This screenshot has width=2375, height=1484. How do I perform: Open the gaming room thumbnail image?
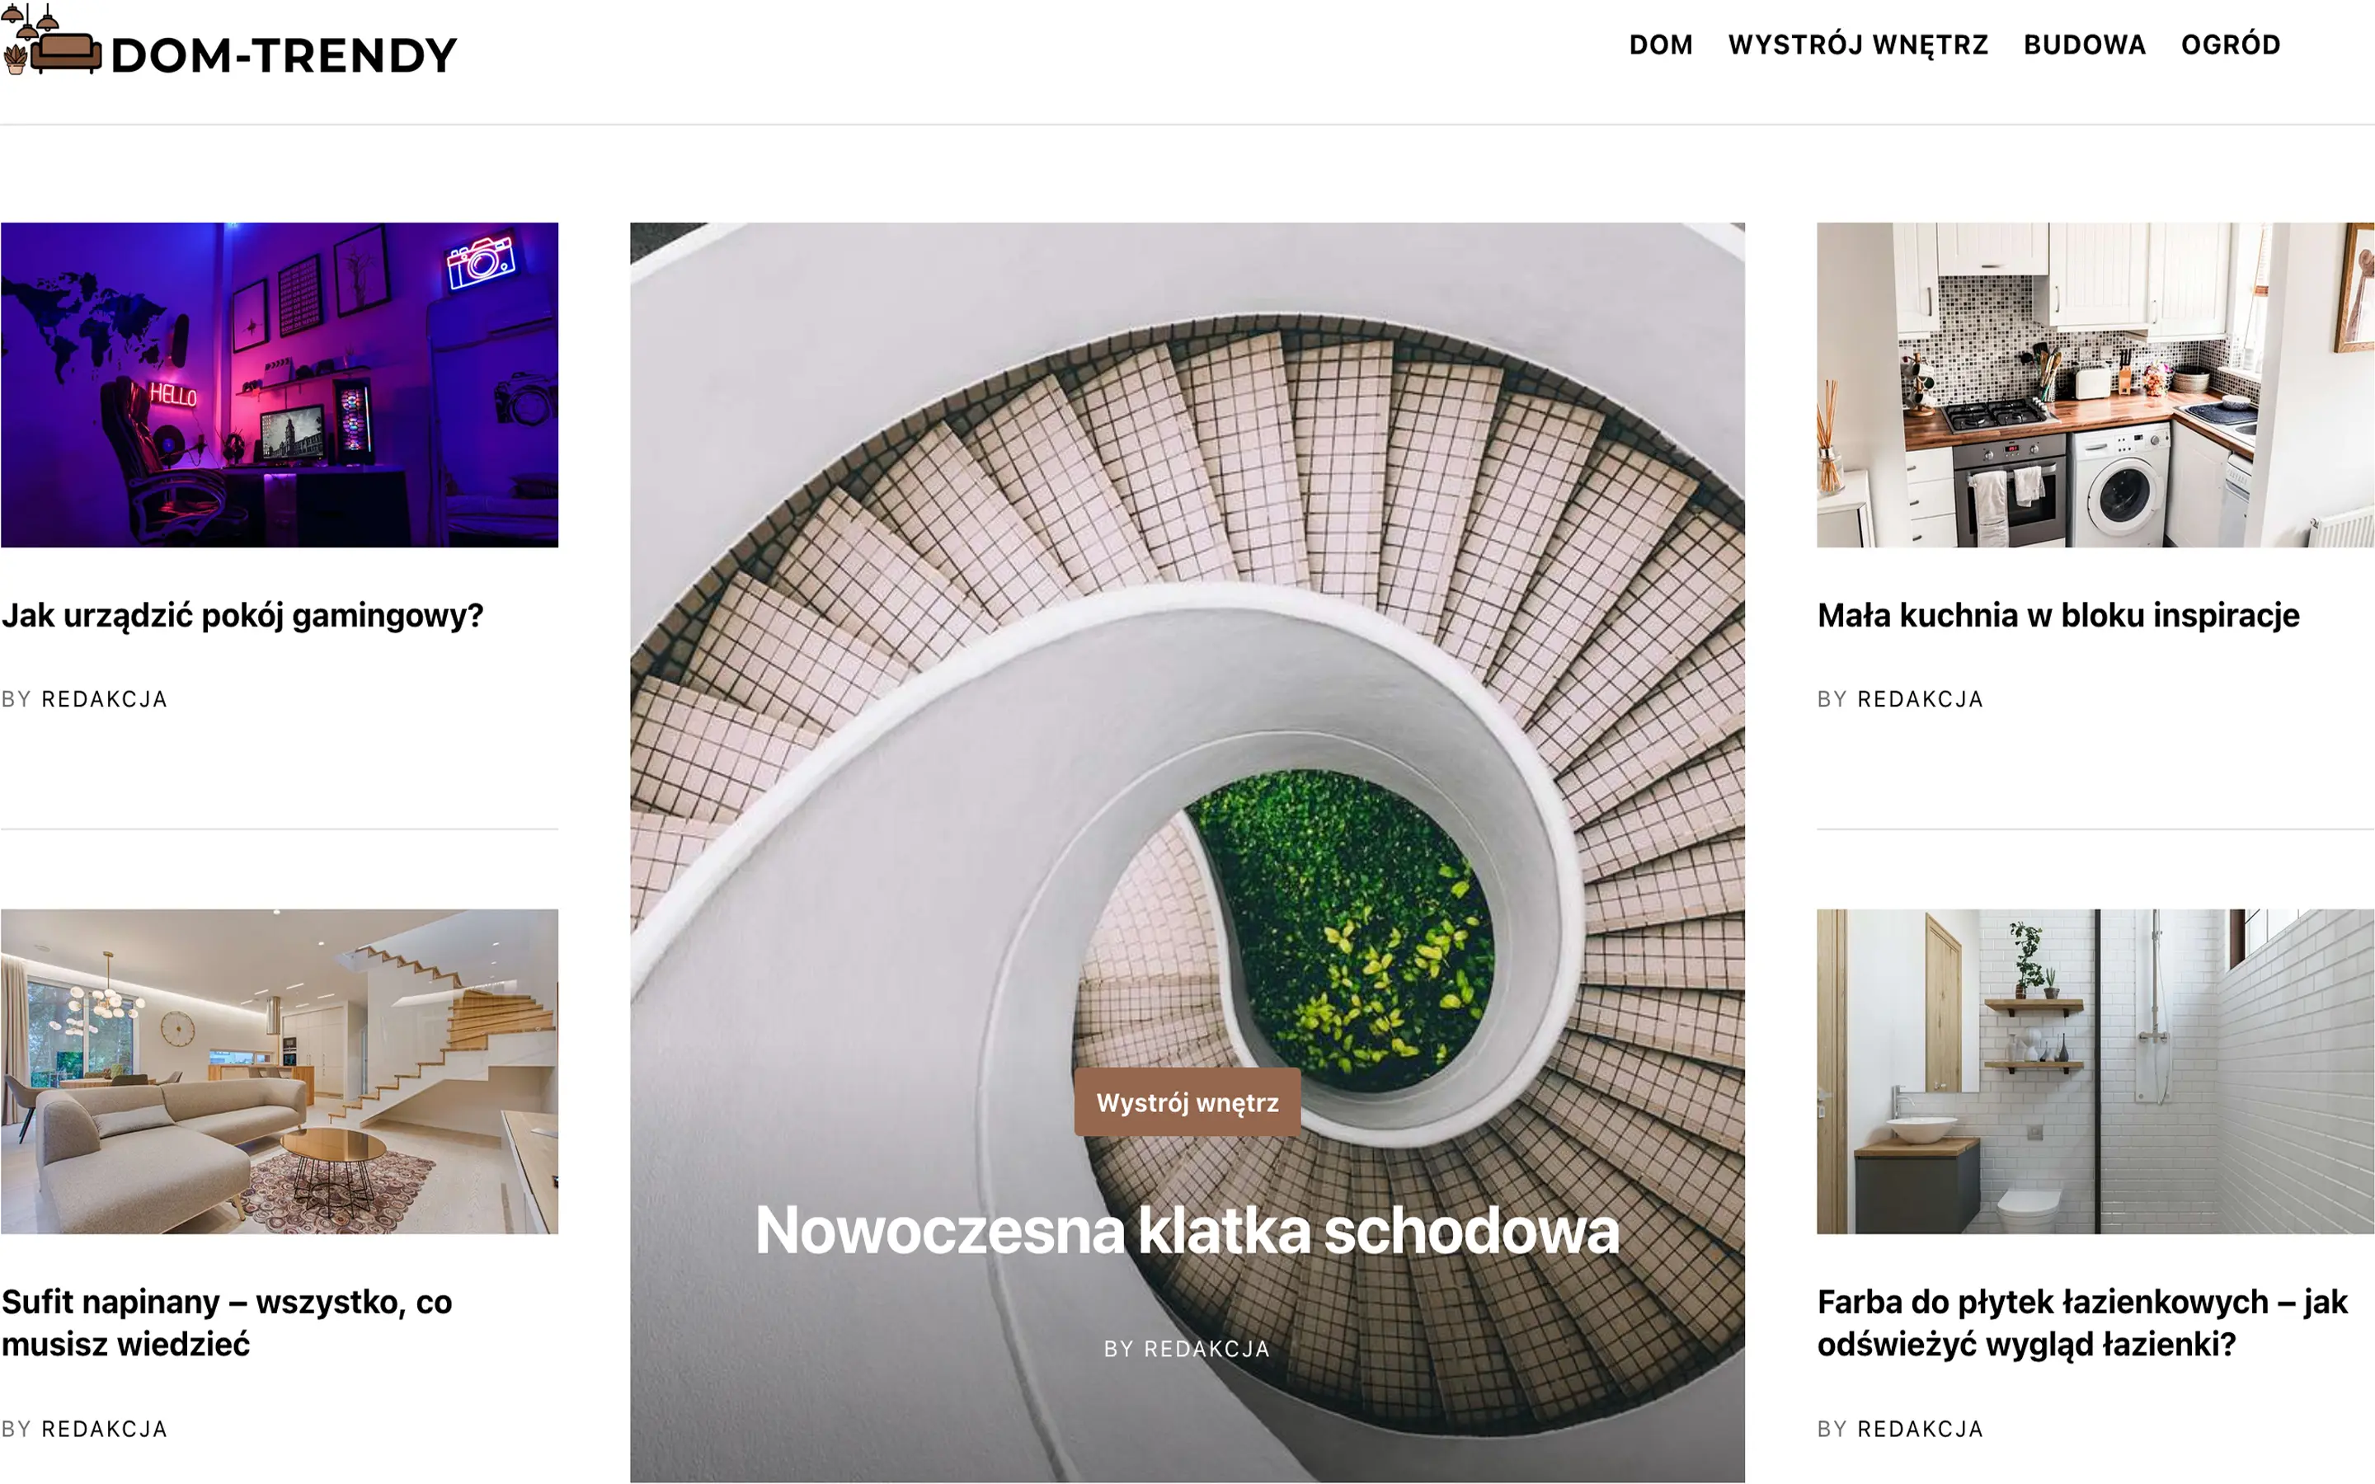click(x=280, y=385)
